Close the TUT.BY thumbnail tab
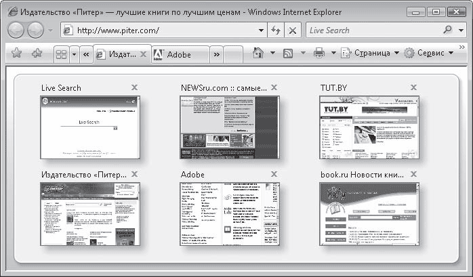Viewport: 473px width, 277px height. pyautogui.click(x=413, y=87)
